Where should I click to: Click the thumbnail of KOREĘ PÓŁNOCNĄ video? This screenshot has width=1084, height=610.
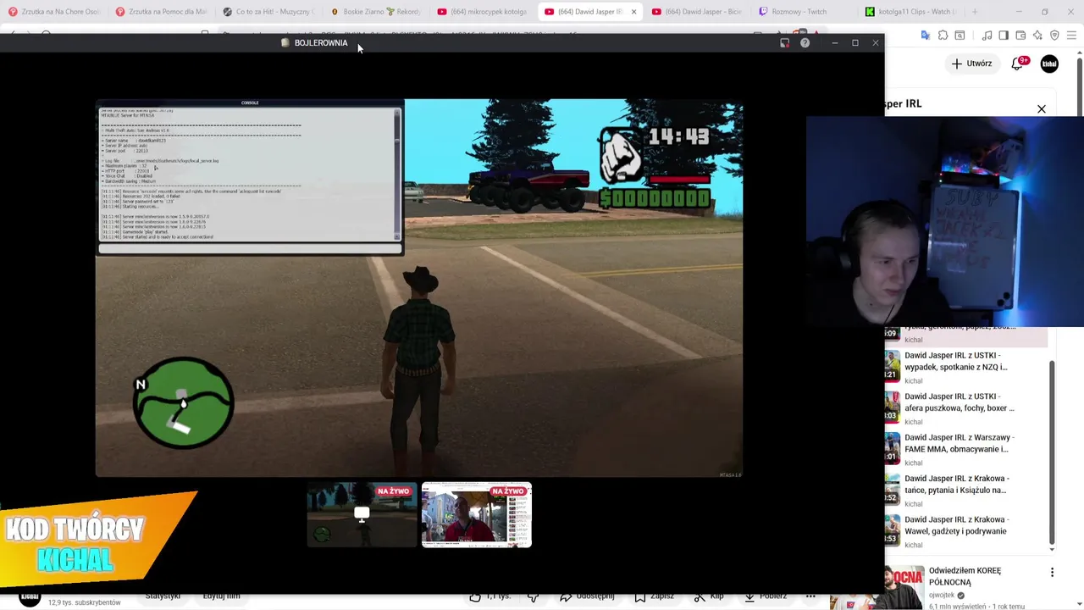point(904,587)
